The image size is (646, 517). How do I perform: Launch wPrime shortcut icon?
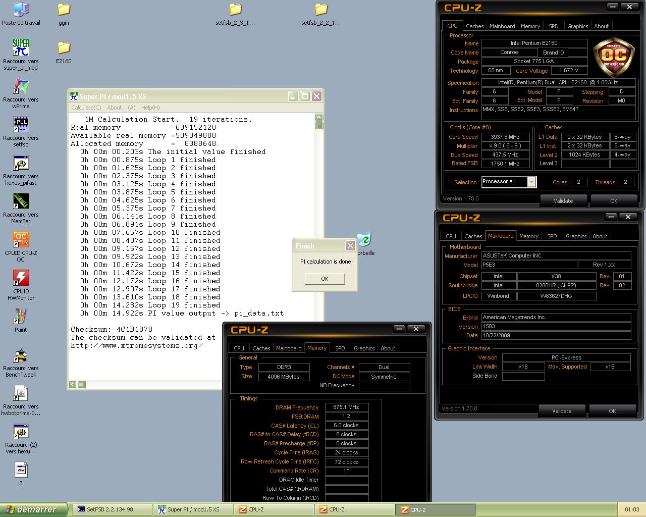[x=21, y=86]
